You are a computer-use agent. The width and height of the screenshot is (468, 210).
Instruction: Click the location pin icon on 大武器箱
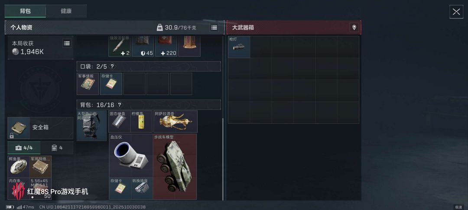(x=354, y=27)
